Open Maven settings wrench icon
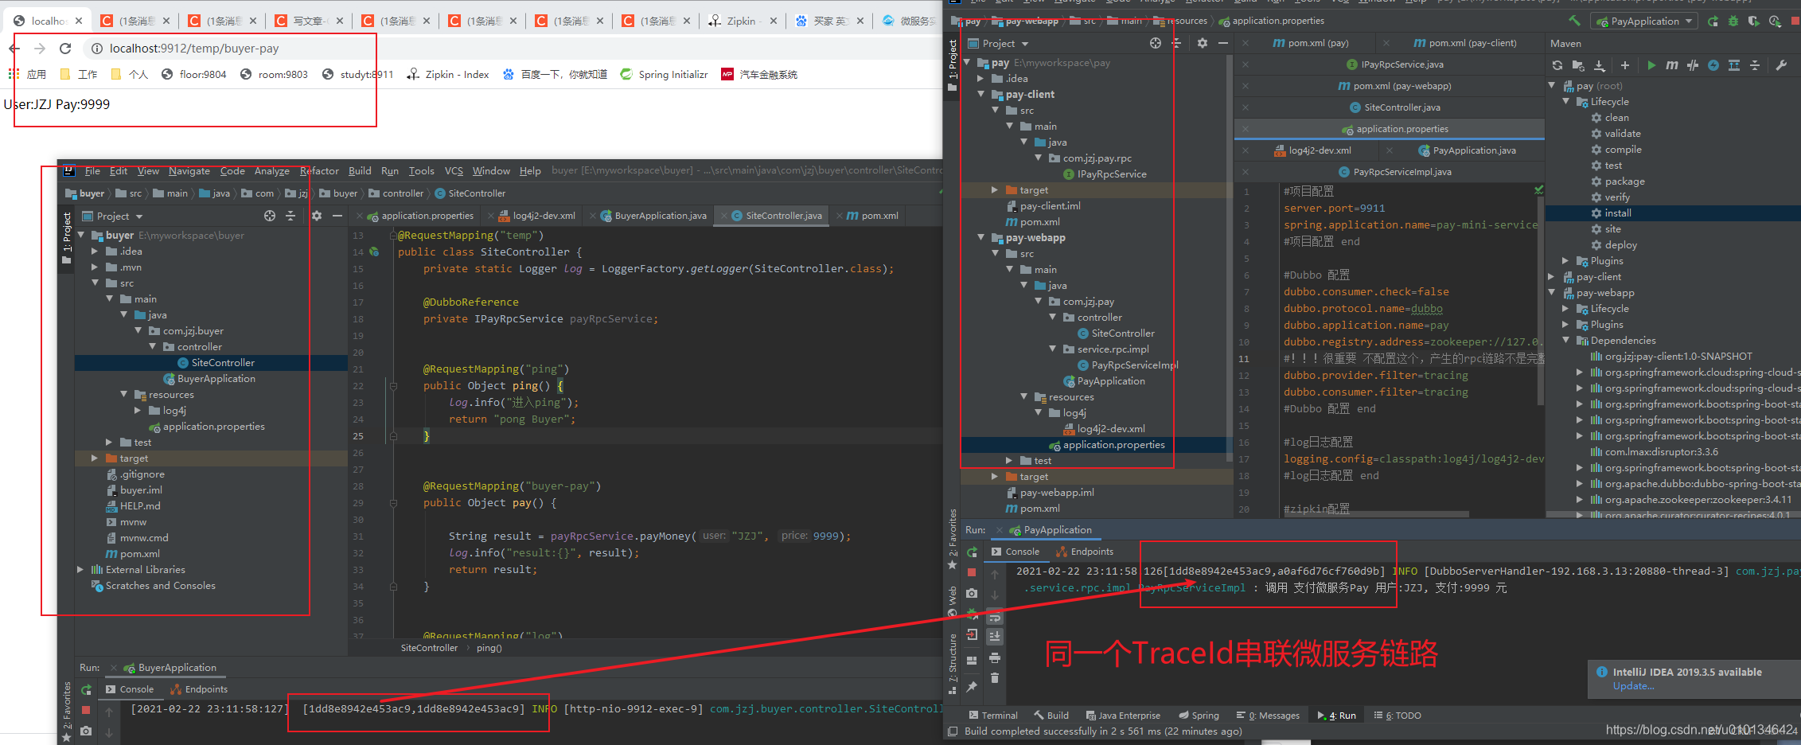This screenshot has width=1801, height=745. (1782, 65)
